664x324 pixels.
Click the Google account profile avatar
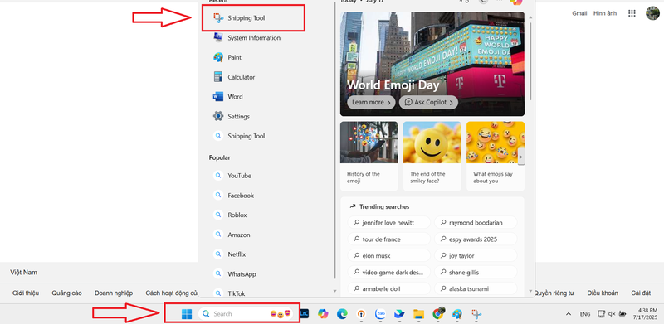pyautogui.click(x=652, y=13)
